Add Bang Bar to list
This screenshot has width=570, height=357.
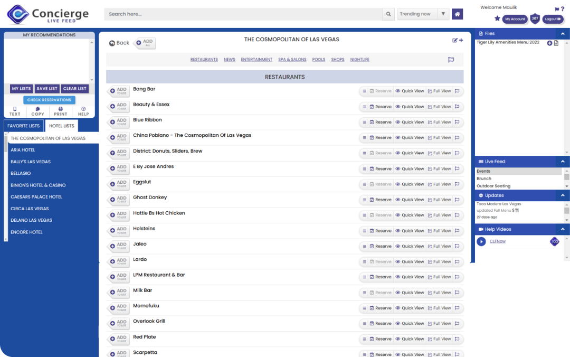point(119,91)
